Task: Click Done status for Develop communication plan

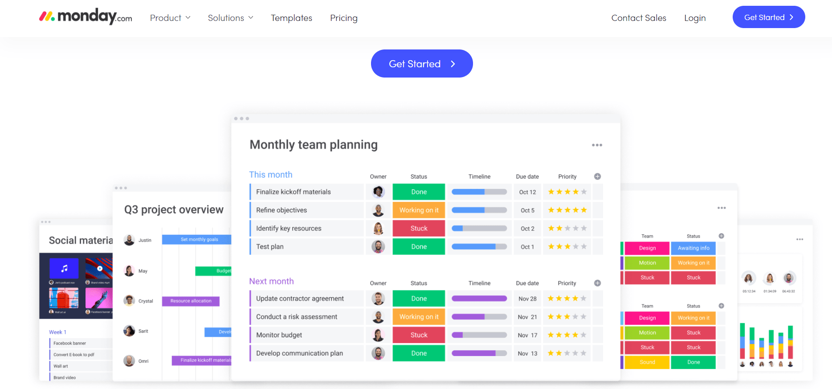Action: coord(419,353)
